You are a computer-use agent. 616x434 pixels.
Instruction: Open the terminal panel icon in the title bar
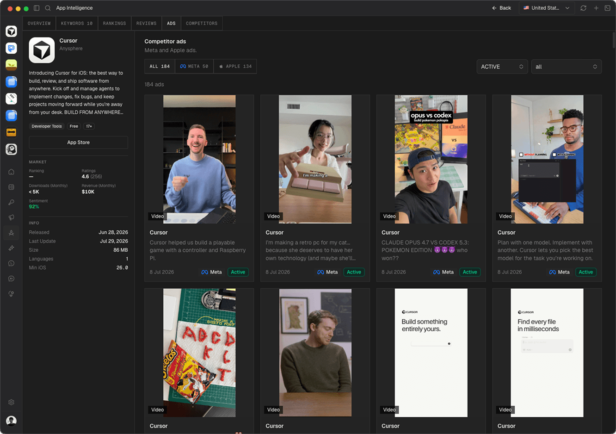point(607,8)
